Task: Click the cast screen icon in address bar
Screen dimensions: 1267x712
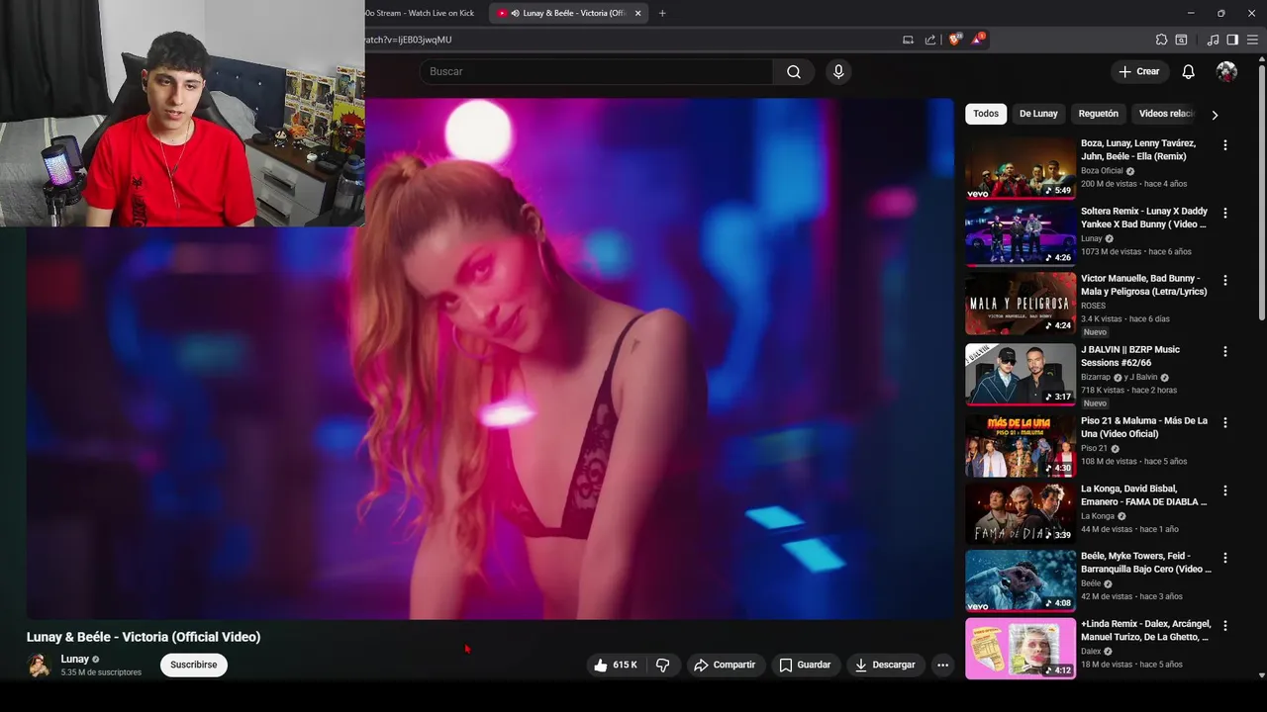Action: (x=908, y=40)
